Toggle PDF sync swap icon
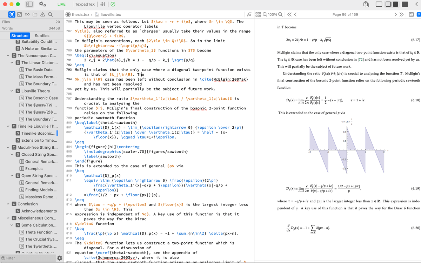The width and height of the screenshot is (421, 263). (x=411, y=14)
